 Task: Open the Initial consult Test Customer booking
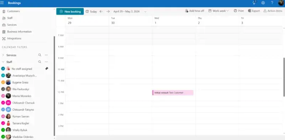coord(173,92)
